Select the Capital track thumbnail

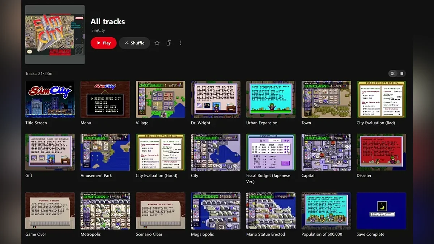pyautogui.click(x=326, y=152)
